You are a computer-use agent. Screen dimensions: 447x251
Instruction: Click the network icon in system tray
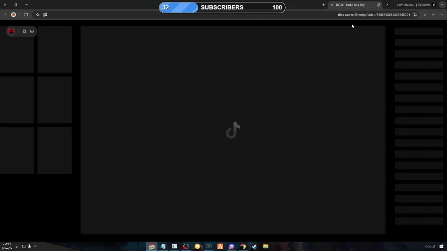pyautogui.click(x=24, y=246)
